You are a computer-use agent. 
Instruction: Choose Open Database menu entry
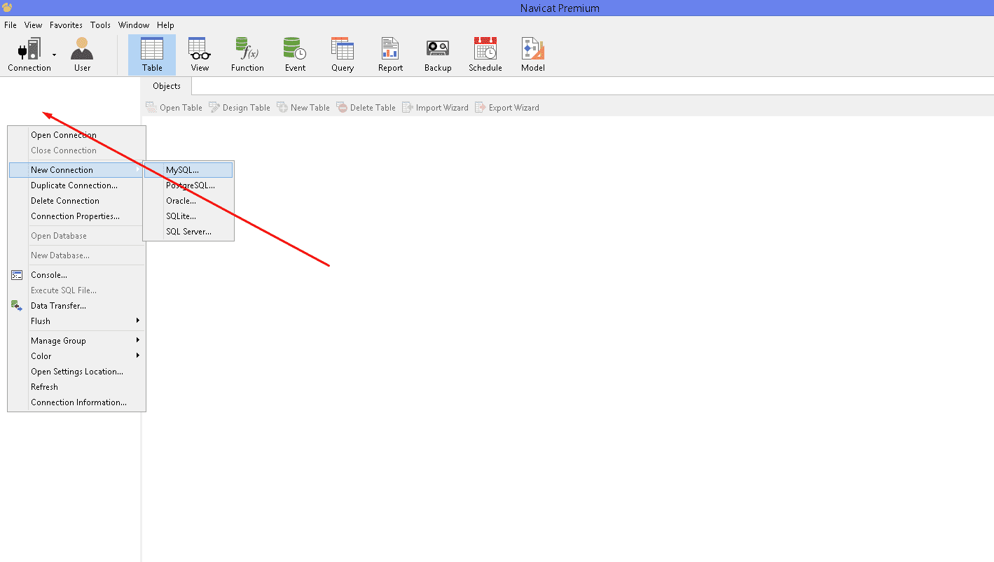[76, 236]
